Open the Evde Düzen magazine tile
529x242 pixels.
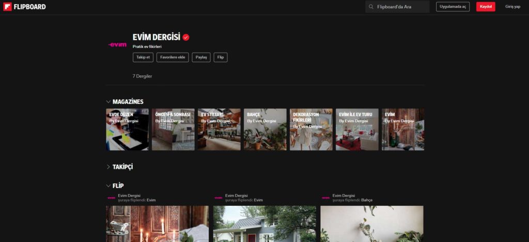tap(127, 130)
